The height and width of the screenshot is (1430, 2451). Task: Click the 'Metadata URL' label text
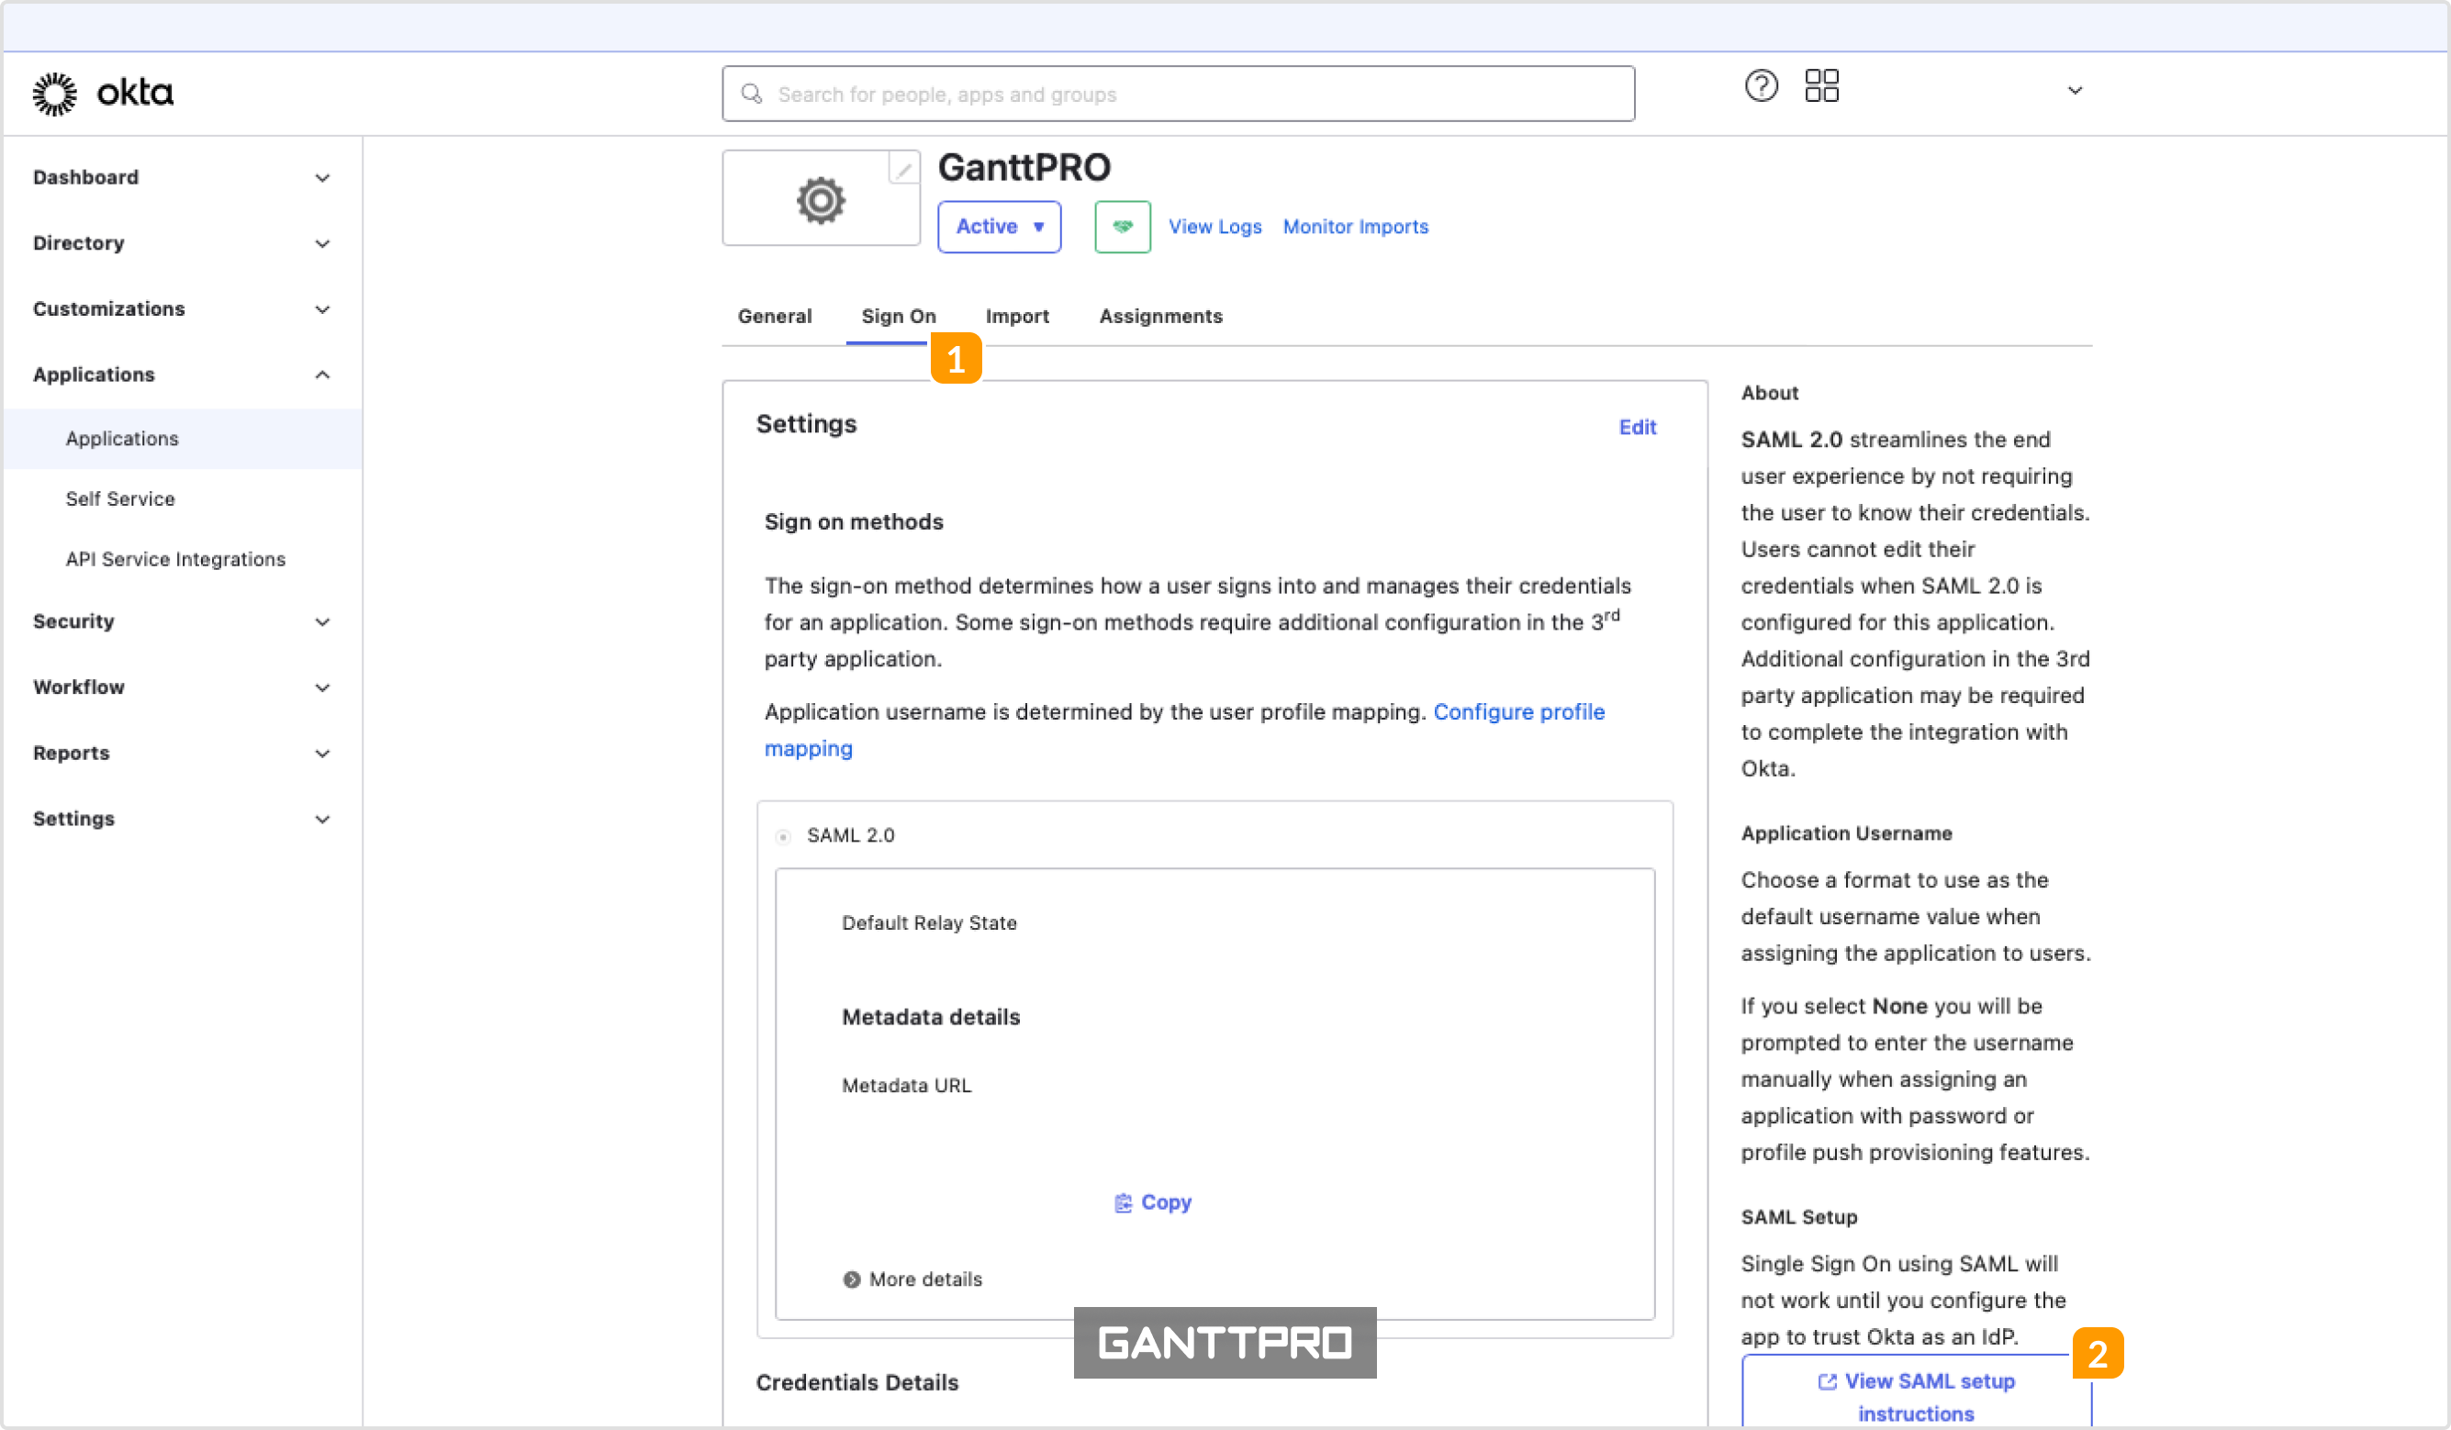pyautogui.click(x=906, y=1086)
